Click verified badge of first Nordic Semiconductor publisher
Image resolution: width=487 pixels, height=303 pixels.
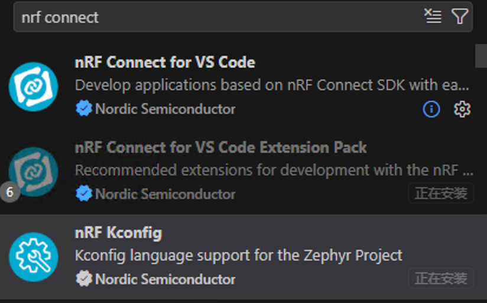84,109
